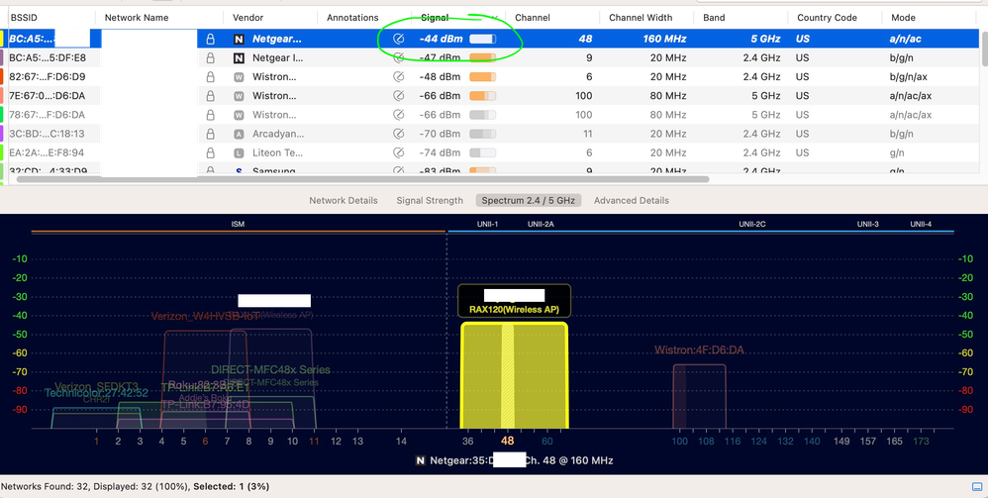Sort by the Channel Width column header
The height and width of the screenshot is (498, 988).
[641, 18]
